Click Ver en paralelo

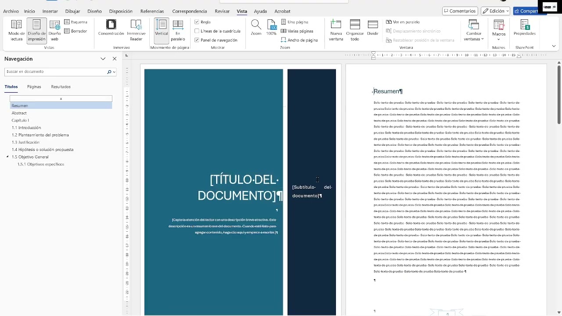point(403,22)
